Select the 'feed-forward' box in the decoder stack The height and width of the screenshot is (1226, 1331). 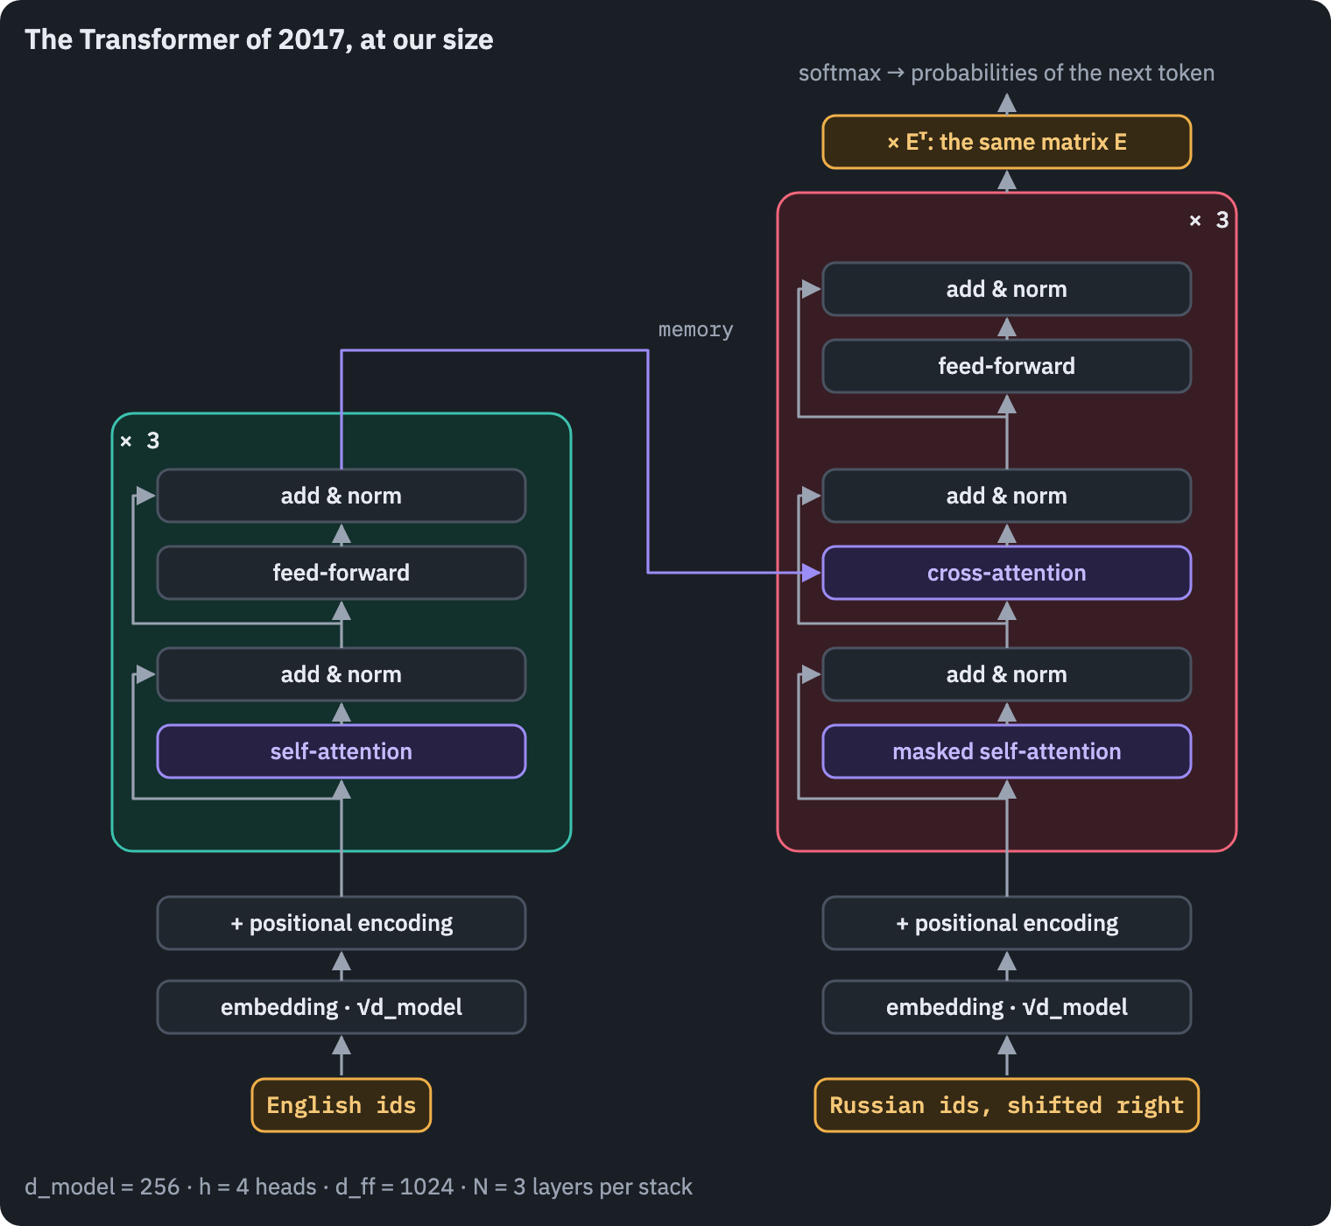1007,366
